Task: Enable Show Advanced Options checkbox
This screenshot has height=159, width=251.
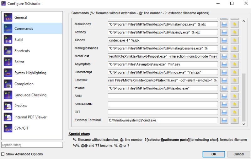Action: point(3,154)
